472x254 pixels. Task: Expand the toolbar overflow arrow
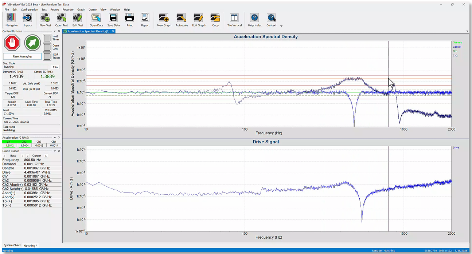281,26
